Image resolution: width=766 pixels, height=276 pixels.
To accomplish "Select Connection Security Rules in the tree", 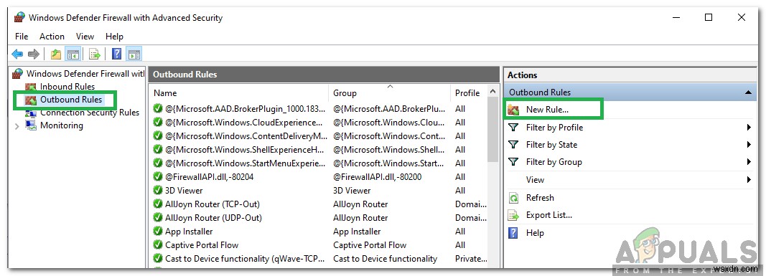I will pyautogui.click(x=90, y=113).
